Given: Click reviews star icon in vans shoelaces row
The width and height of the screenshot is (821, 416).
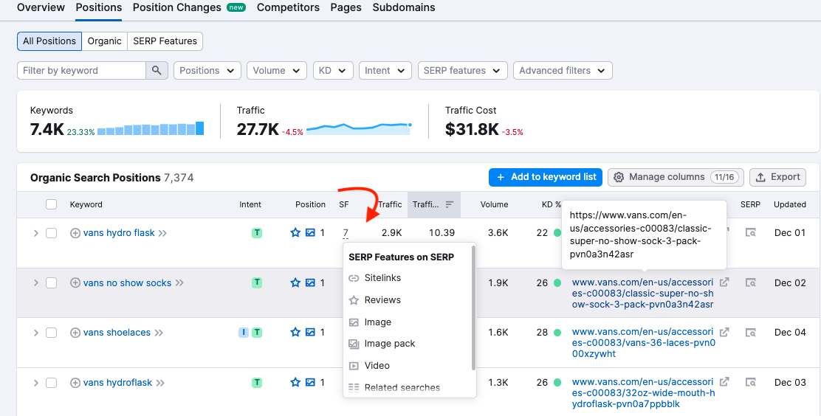Looking at the screenshot, I should (x=295, y=332).
